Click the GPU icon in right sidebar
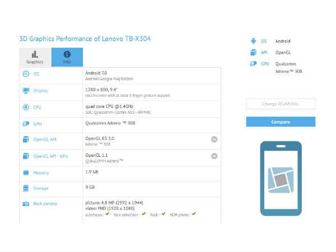 pyautogui.click(x=254, y=64)
